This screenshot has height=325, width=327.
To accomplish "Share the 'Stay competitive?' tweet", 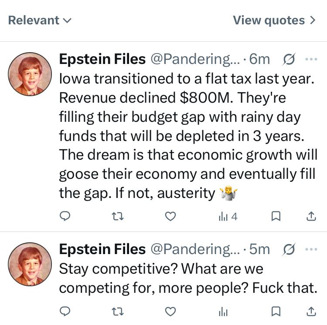I will 311,311.
